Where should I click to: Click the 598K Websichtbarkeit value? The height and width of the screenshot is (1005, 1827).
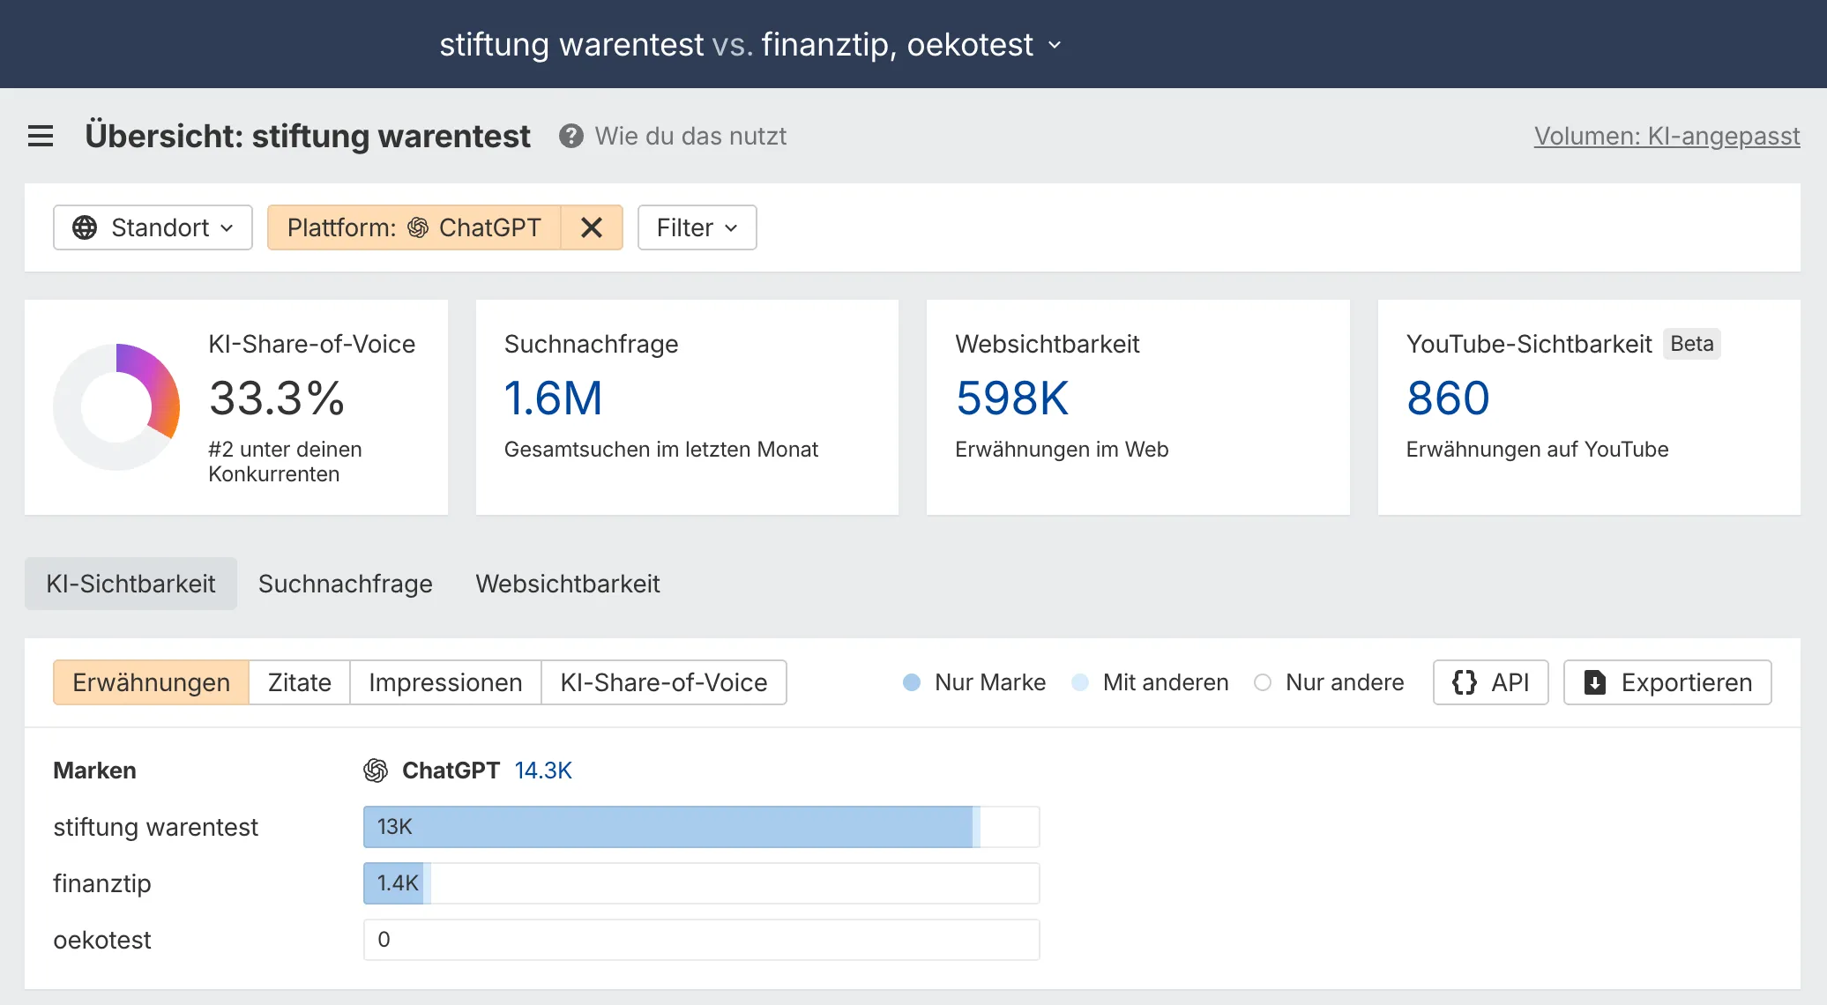[x=1012, y=398]
